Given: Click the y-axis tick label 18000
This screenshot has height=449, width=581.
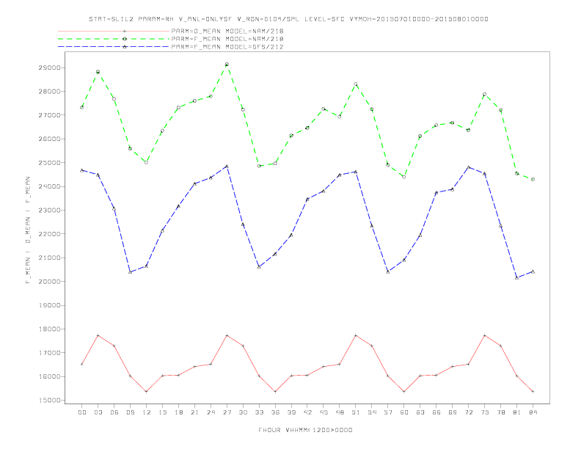Looking at the screenshot, I should (x=50, y=329).
